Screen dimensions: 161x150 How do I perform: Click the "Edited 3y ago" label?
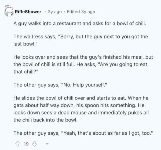click(81, 12)
